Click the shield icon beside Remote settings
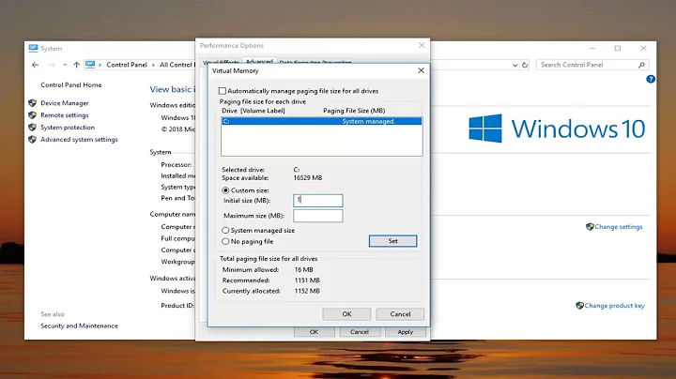Screen dimensions: 676x379 point(32,115)
